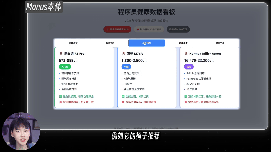
Task: Click the 12年质保 feature
Action: point(192,89)
